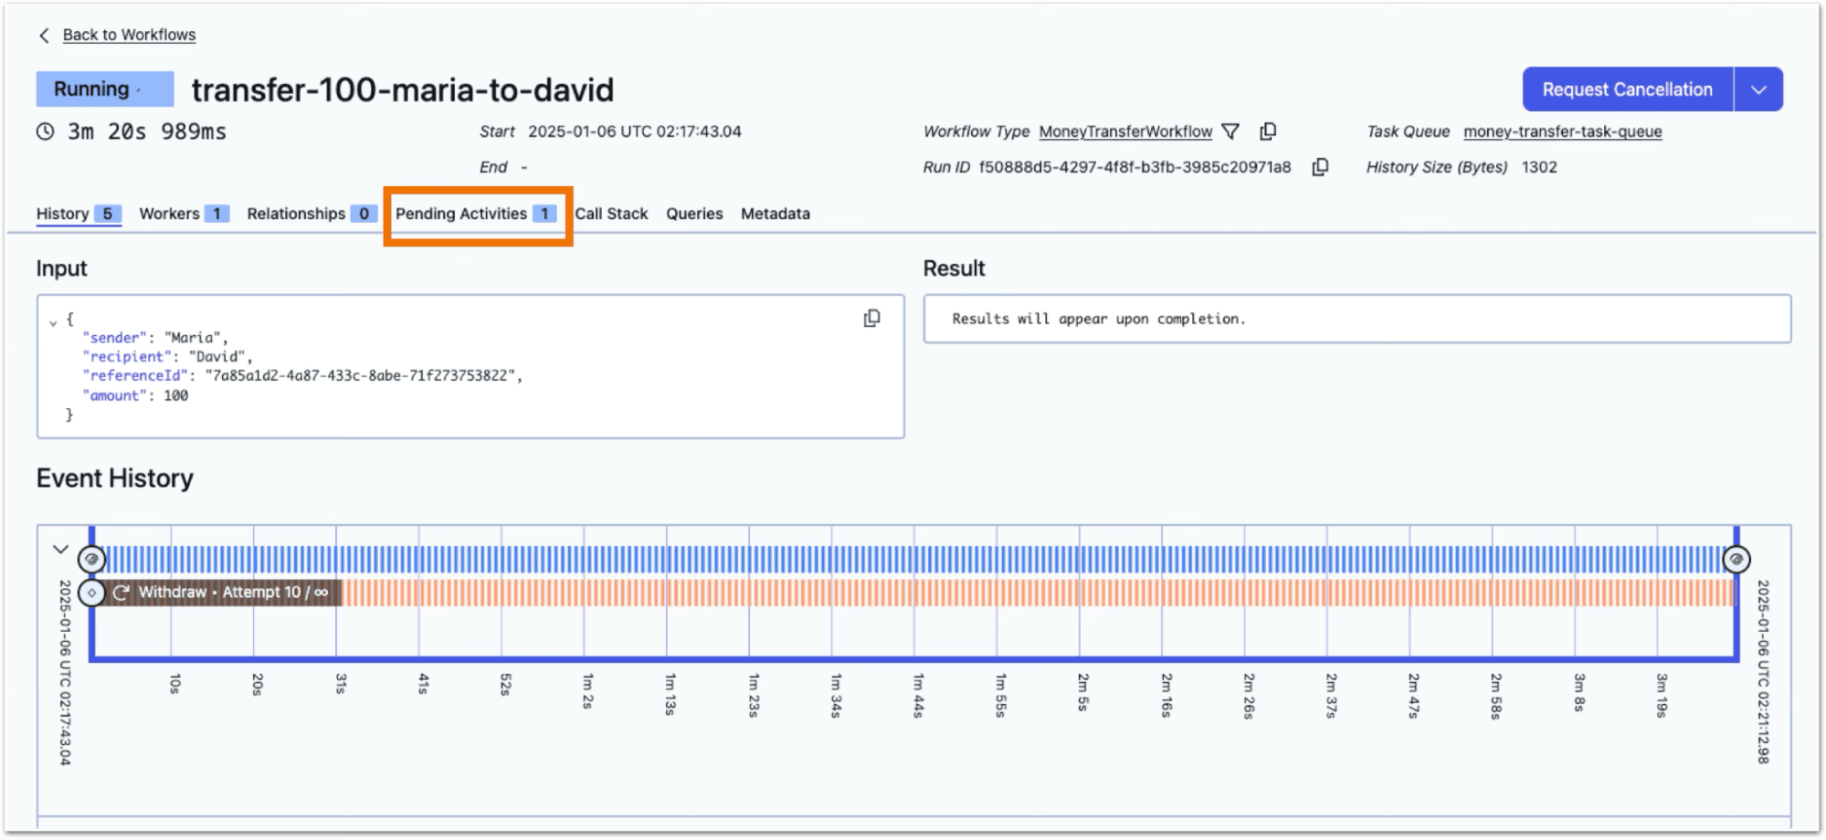The height and width of the screenshot is (840, 1826).
Task: Toggle the right eye marker on timeline
Action: [1736, 559]
